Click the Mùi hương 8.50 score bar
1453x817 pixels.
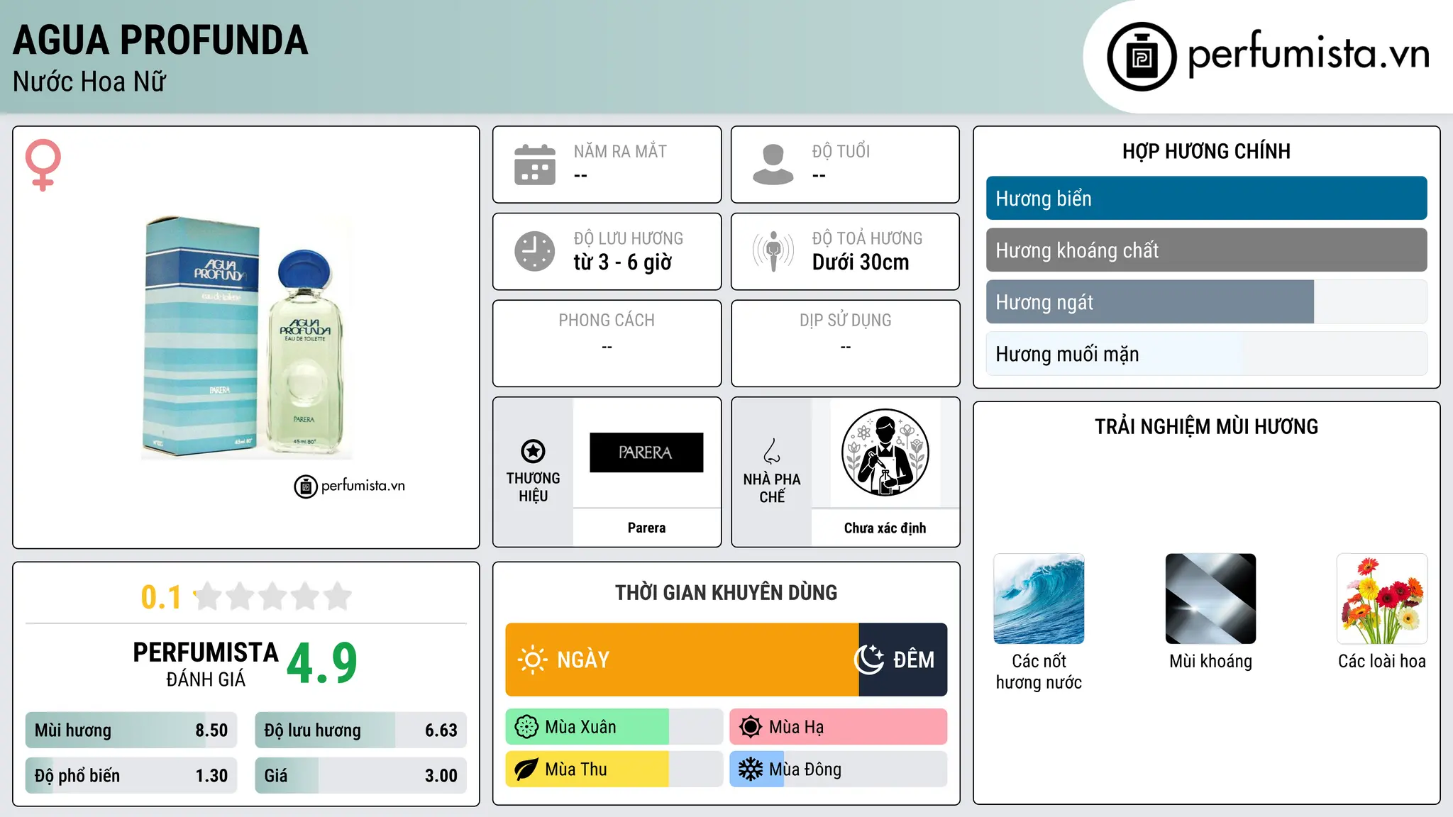(x=131, y=730)
